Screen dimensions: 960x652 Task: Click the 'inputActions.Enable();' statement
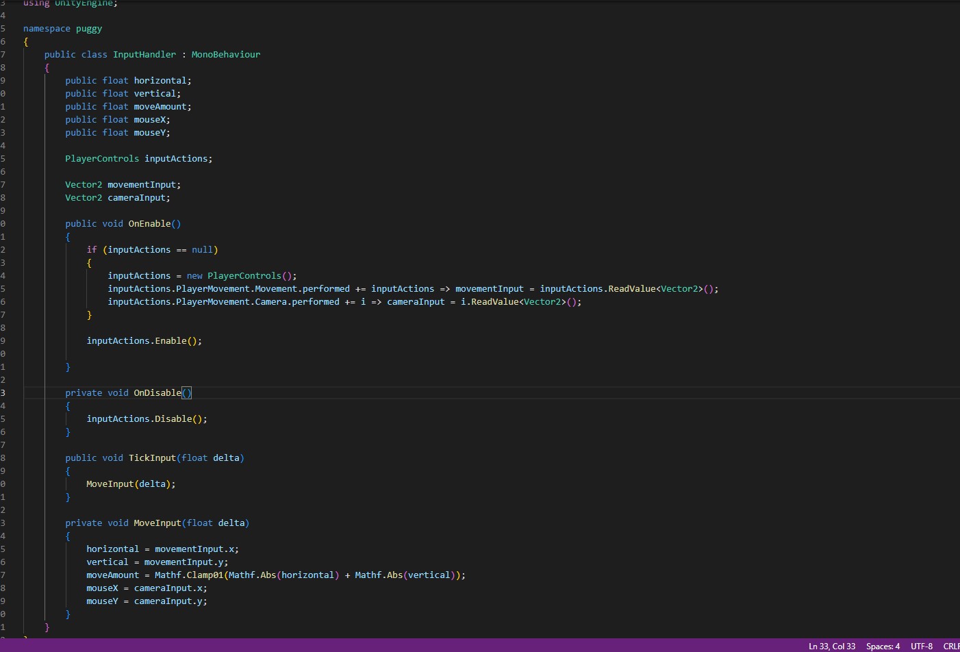[144, 341]
